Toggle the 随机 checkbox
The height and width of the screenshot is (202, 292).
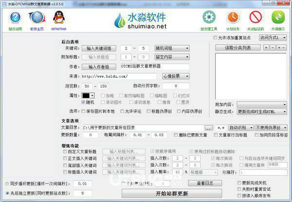pyautogui.click(x=83, y=102)
